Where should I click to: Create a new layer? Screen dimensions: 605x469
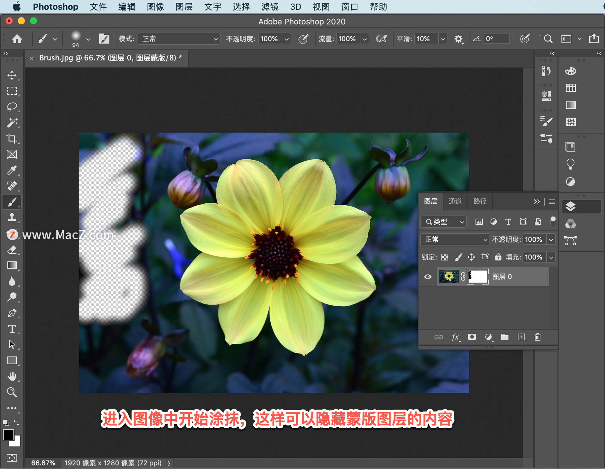point(521,337)
